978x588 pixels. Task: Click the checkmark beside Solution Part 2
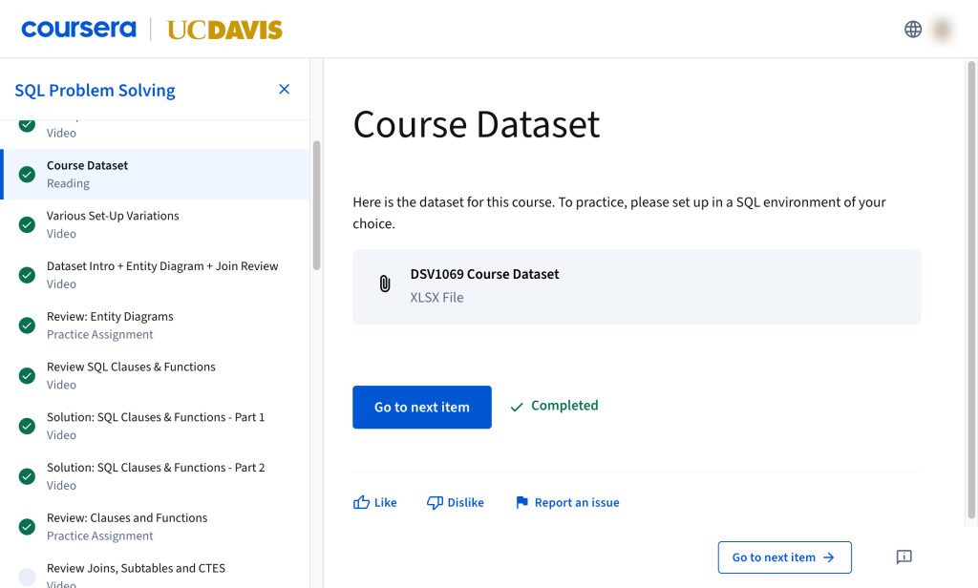27,476
